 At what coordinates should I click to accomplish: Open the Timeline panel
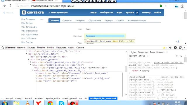(41, 48)
